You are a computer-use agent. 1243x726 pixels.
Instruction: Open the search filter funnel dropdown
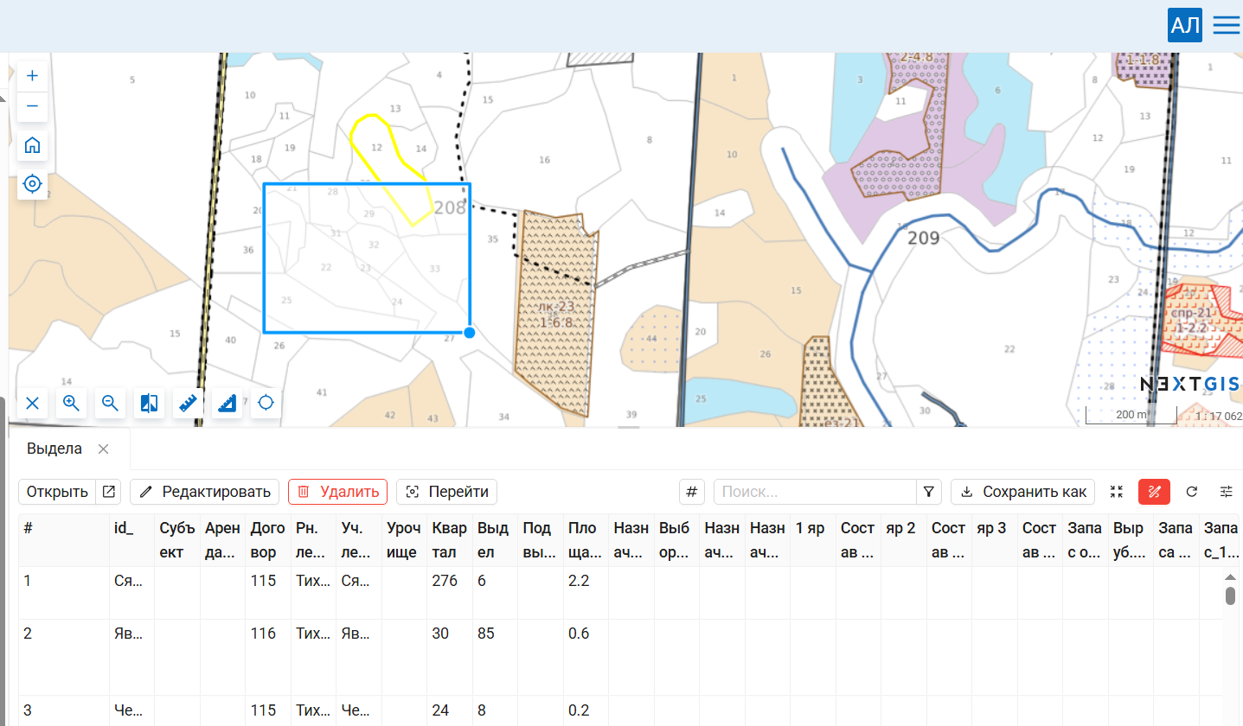(x=929, y=492)
